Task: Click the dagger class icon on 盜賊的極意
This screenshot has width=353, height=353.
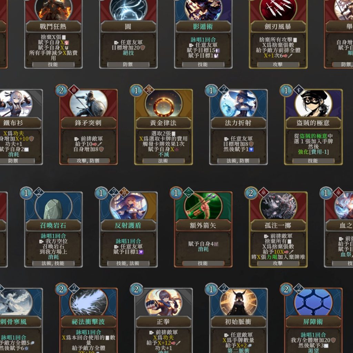Action: click(x=299, y=90)
